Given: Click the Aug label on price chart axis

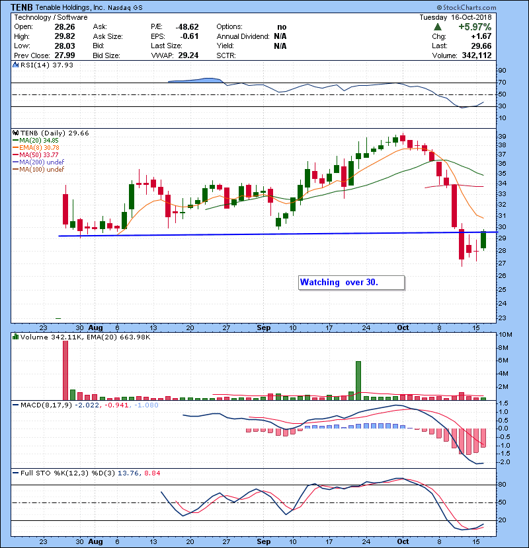Looking at the screenshot, I should pos(96,328).
